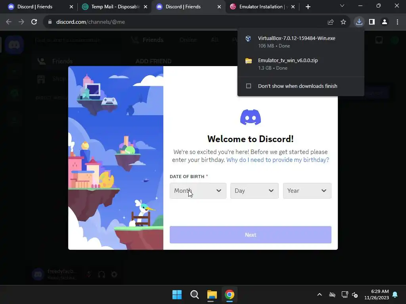406x304 pixels.
Task: Open the notification bell in the taskbar
Action: coord(395,294)
